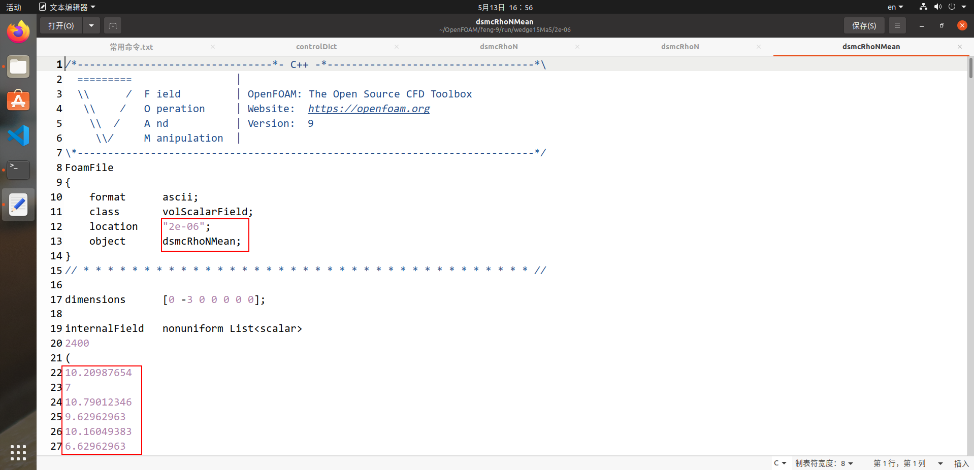This screenshot has height=470, width=974.
Task: Open the C language mode dropdown
Action: (780, 463)
